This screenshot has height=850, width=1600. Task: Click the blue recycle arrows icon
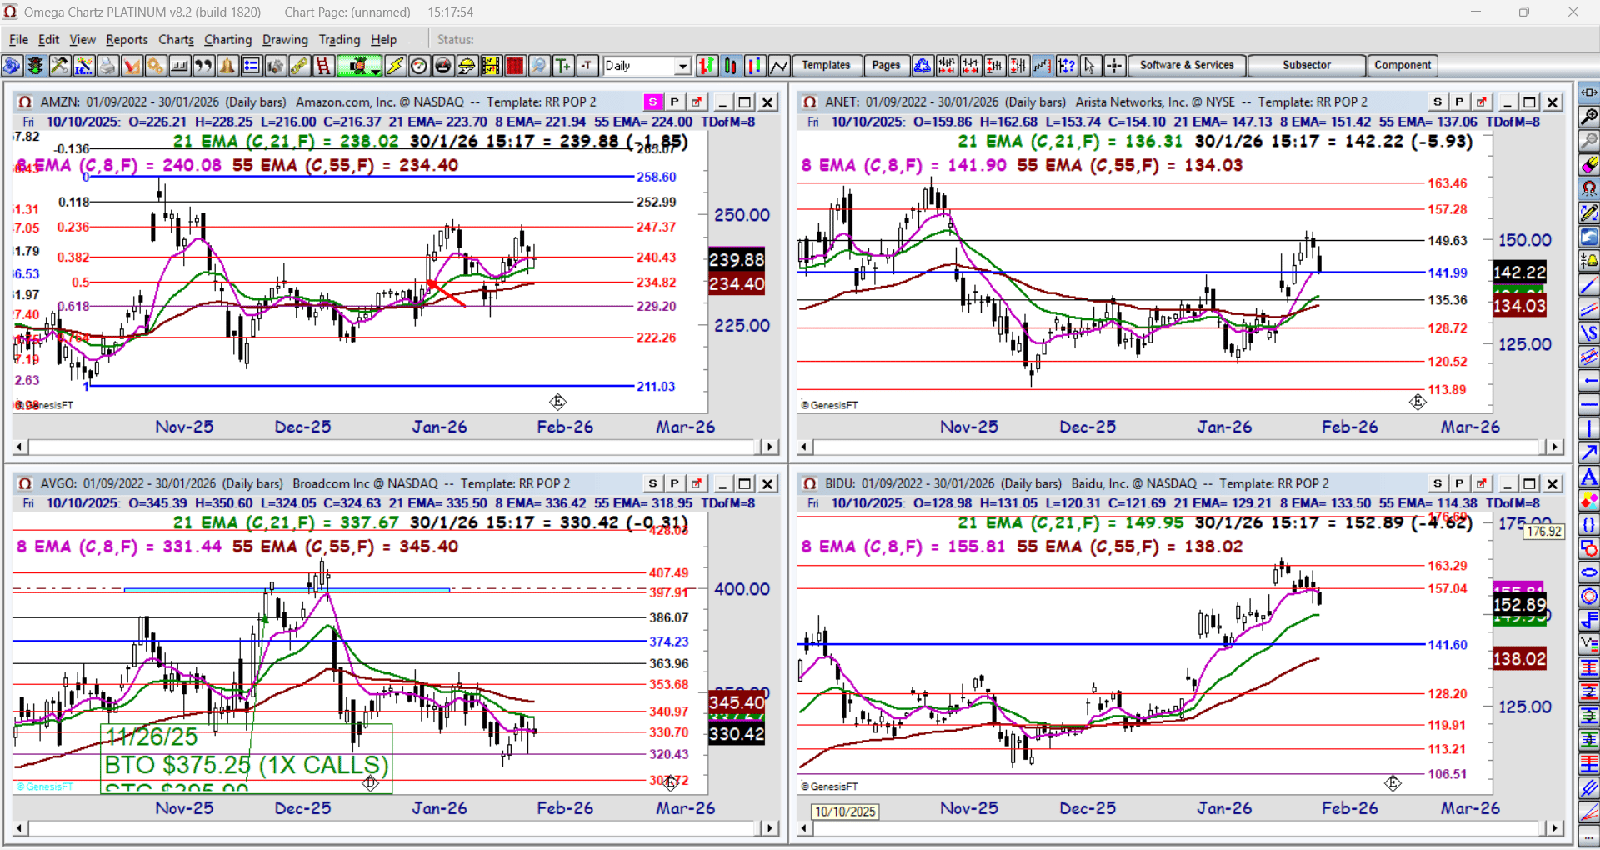(x=922, y=66)
